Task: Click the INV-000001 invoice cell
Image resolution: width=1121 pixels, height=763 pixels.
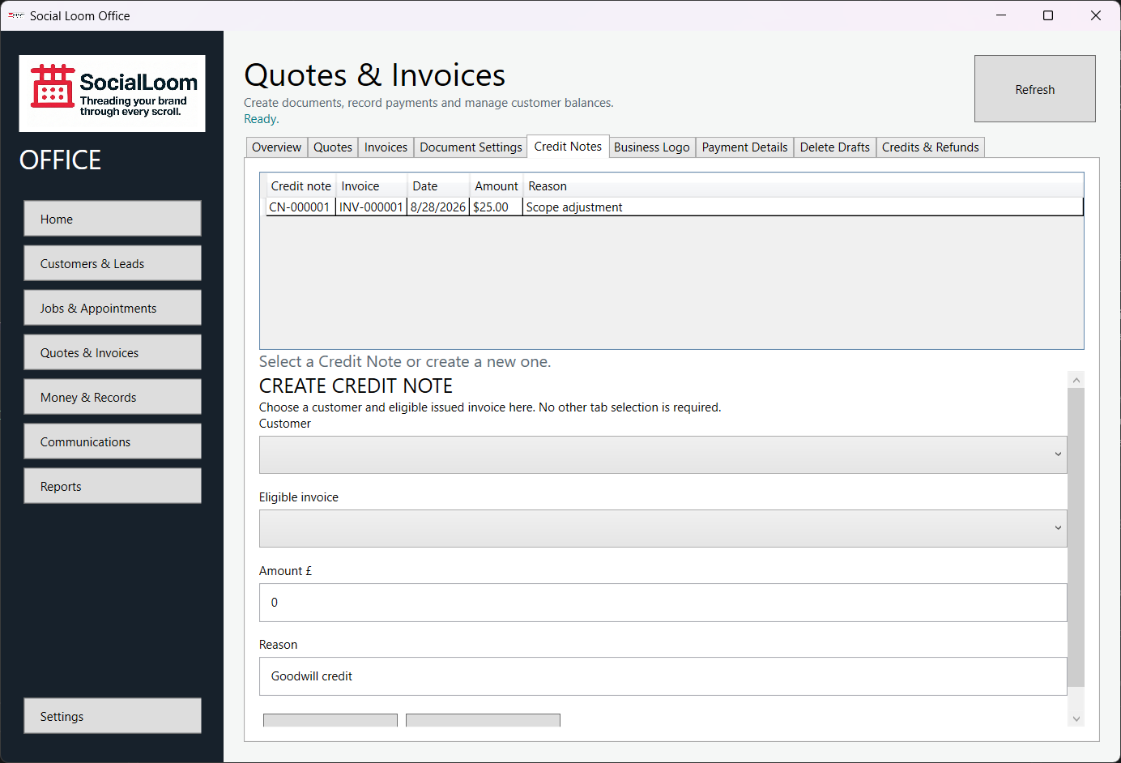Action: pyautogui.click(x=371, y=207)
